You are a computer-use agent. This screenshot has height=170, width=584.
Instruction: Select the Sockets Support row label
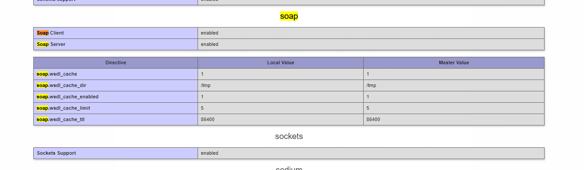coord(57,153)
